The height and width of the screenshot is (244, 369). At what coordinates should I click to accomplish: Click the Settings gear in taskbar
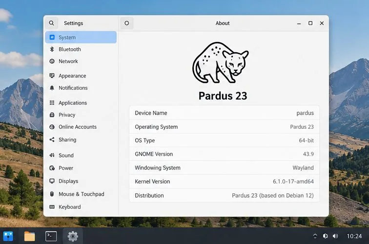click(73, 236)
